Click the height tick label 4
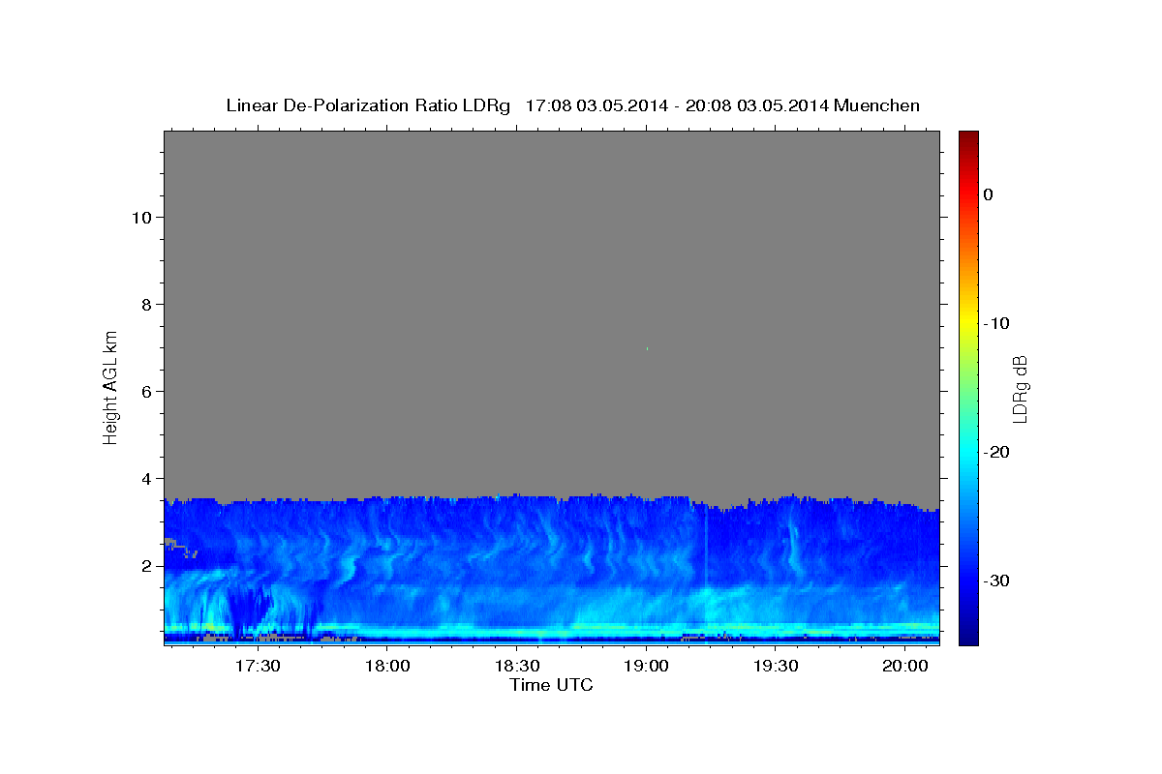 tap(145, 478)
